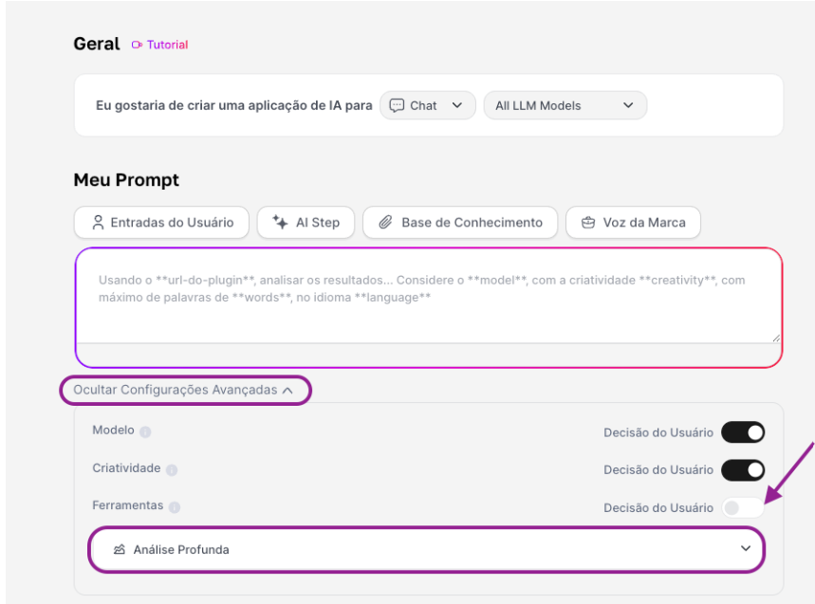Click the AI Step button

[306, 222]
